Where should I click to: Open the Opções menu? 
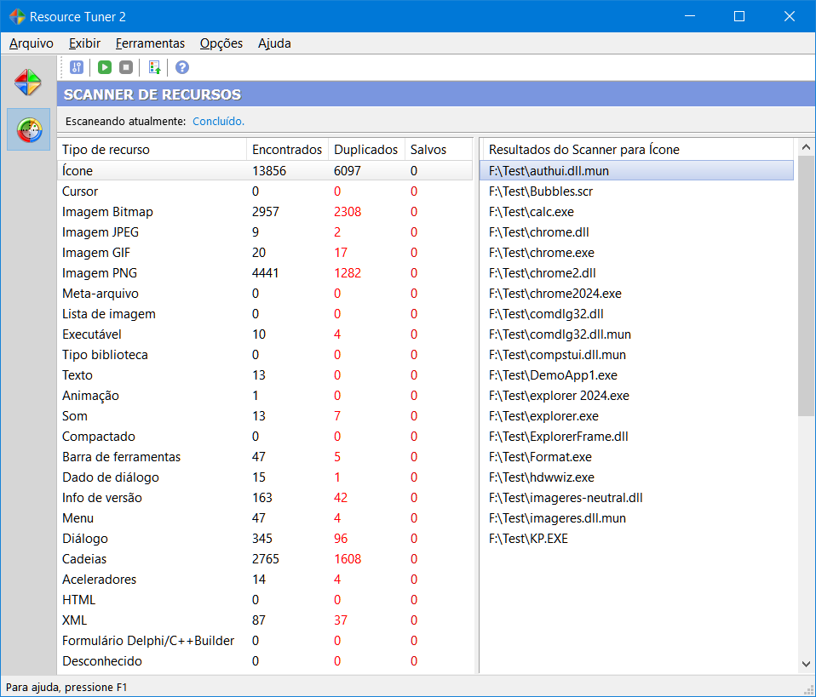coord(221,43)
